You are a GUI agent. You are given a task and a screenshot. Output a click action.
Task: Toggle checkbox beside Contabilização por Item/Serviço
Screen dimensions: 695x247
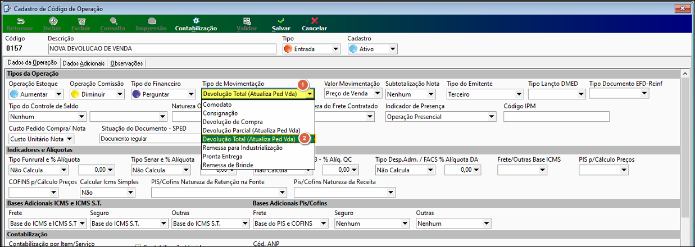[x=138, y=246]
